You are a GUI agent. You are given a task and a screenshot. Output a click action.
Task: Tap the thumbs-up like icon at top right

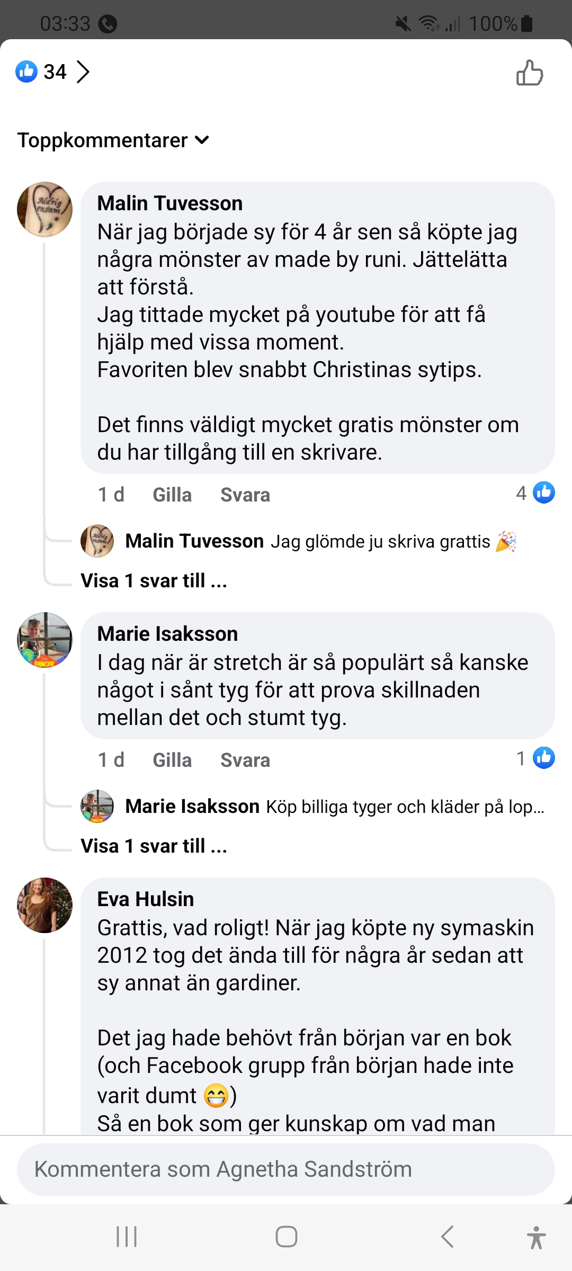530,73
